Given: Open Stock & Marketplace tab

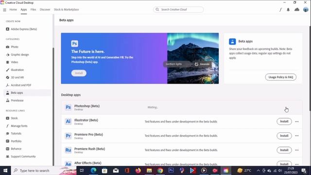Looking at the screenshot, I should tap(66, 10).
